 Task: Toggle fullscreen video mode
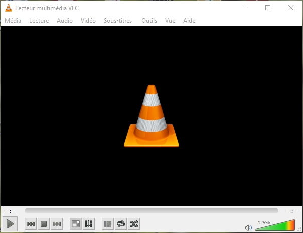75,224
